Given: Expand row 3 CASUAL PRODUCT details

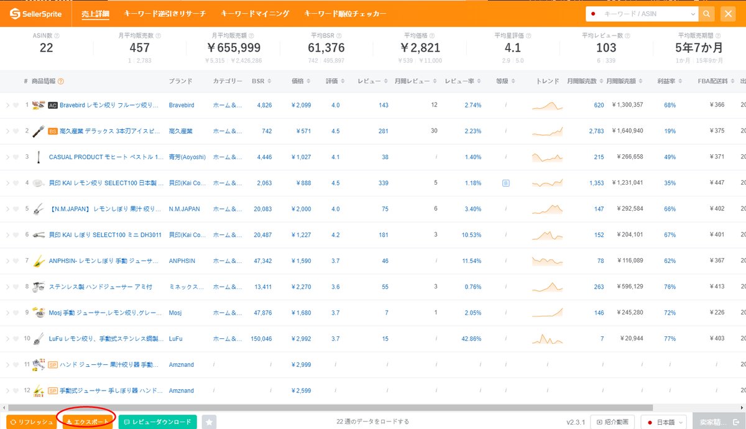Looking at the screenshot, I should (x=7, y=157).
